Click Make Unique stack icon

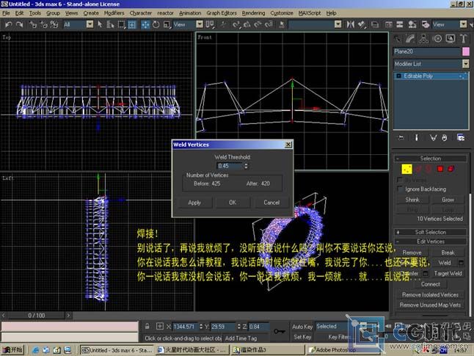coord(433,138)
